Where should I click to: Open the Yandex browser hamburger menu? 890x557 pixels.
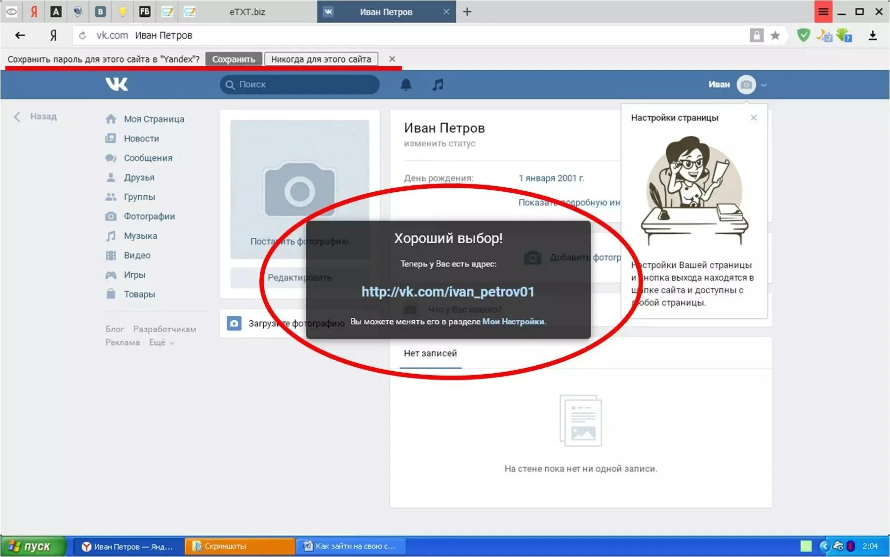(823, 11)
